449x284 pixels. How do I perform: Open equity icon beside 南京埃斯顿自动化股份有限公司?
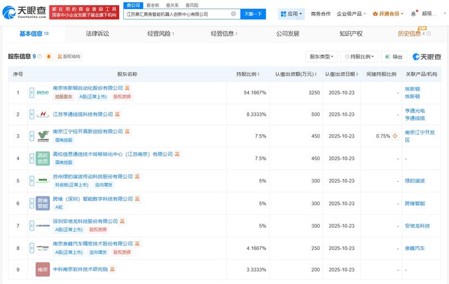coord(127,88)
